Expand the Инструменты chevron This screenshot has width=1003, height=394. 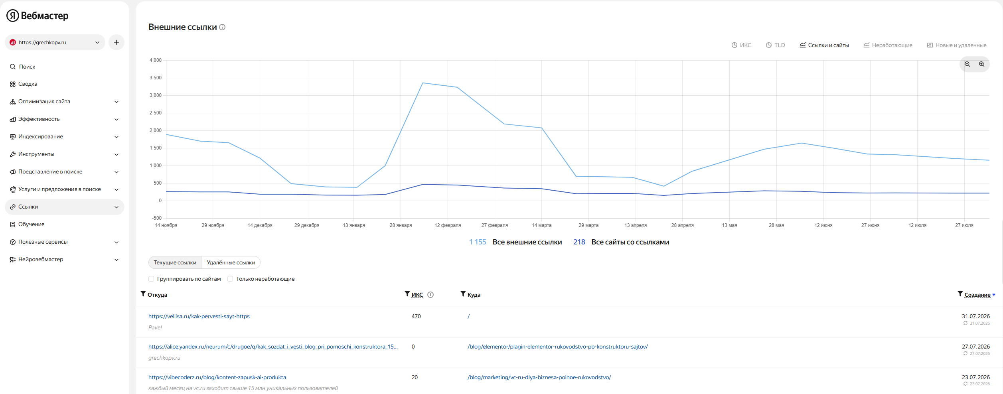116,154
